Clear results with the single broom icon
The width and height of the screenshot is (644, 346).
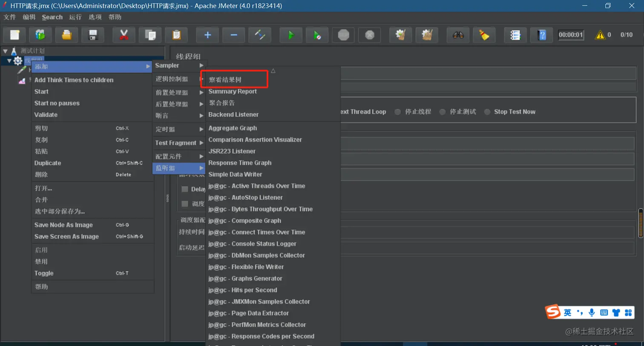(400, 35)
